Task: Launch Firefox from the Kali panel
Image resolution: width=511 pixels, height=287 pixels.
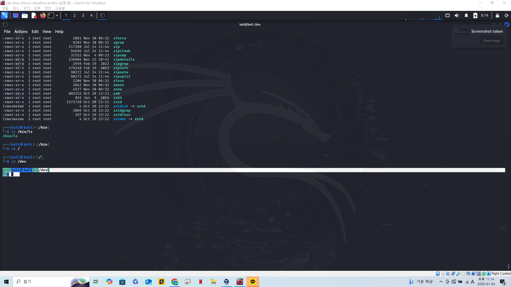Action: tap(43, 15)
